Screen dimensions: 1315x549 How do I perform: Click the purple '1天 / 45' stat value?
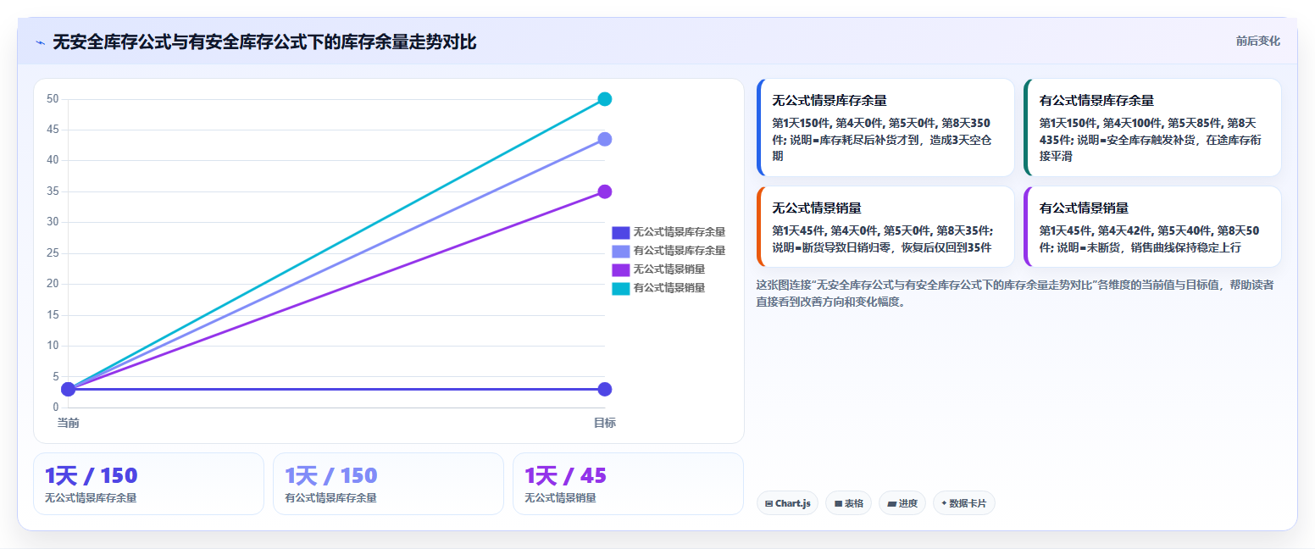pyautogui.click(x=566, y=475)
